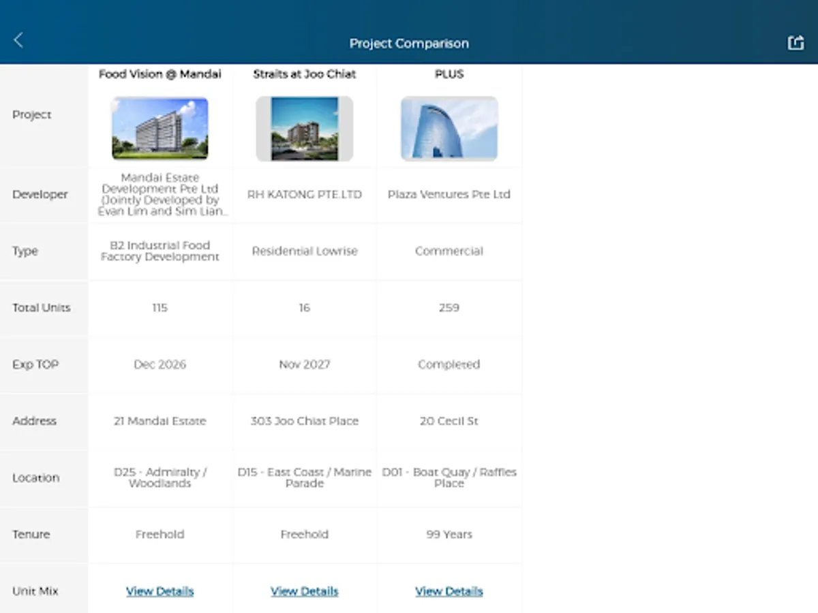Image resolution: width=818 pixels, height=613 pixels.
Task: Select the Food Vision @ Mandai column header
Action: tap(160, 74)
